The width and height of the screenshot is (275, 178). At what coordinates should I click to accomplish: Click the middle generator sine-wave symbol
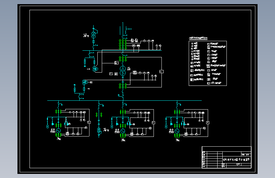click(x=123, y=131)
